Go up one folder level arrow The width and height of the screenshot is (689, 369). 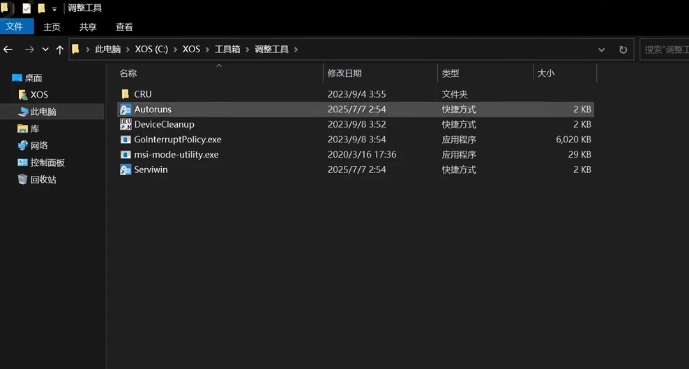[x=60, y=50]
